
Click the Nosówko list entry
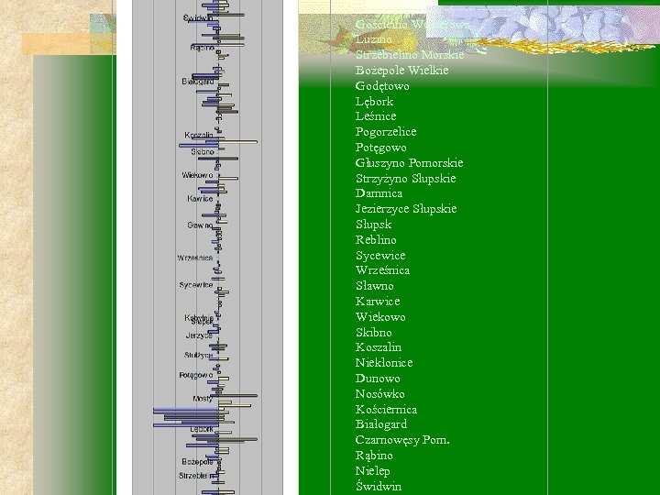(380, 394)
